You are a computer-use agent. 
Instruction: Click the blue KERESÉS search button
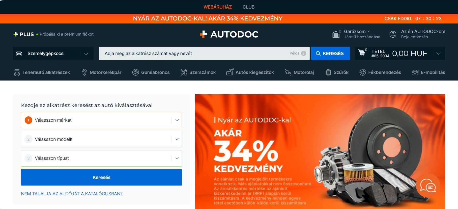point(330,54)
